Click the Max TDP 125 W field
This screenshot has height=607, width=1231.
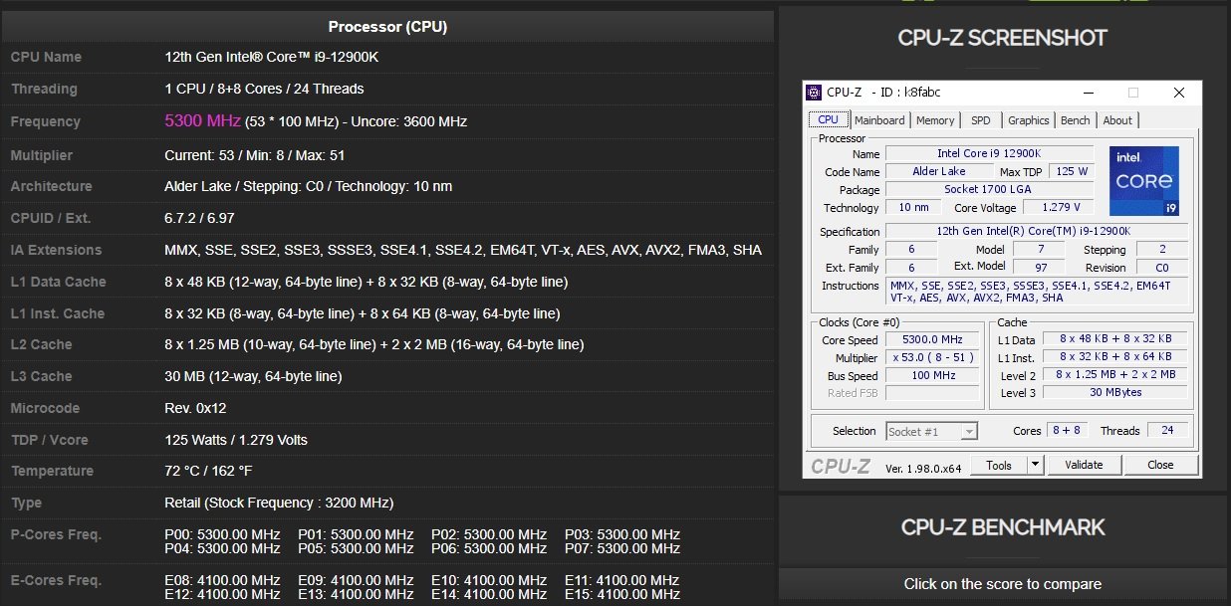(x=1071, y=171)
